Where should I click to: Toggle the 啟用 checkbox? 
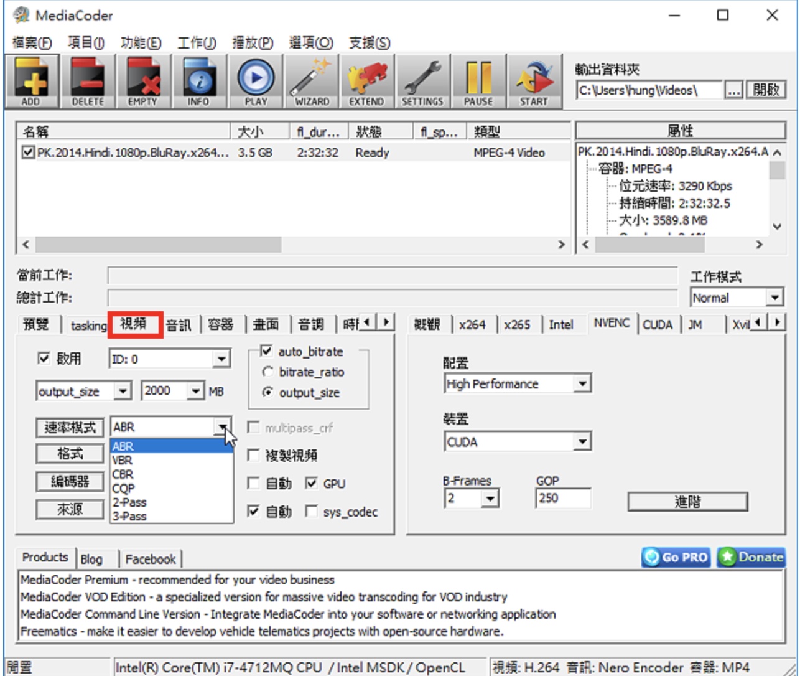click(44, 358)
